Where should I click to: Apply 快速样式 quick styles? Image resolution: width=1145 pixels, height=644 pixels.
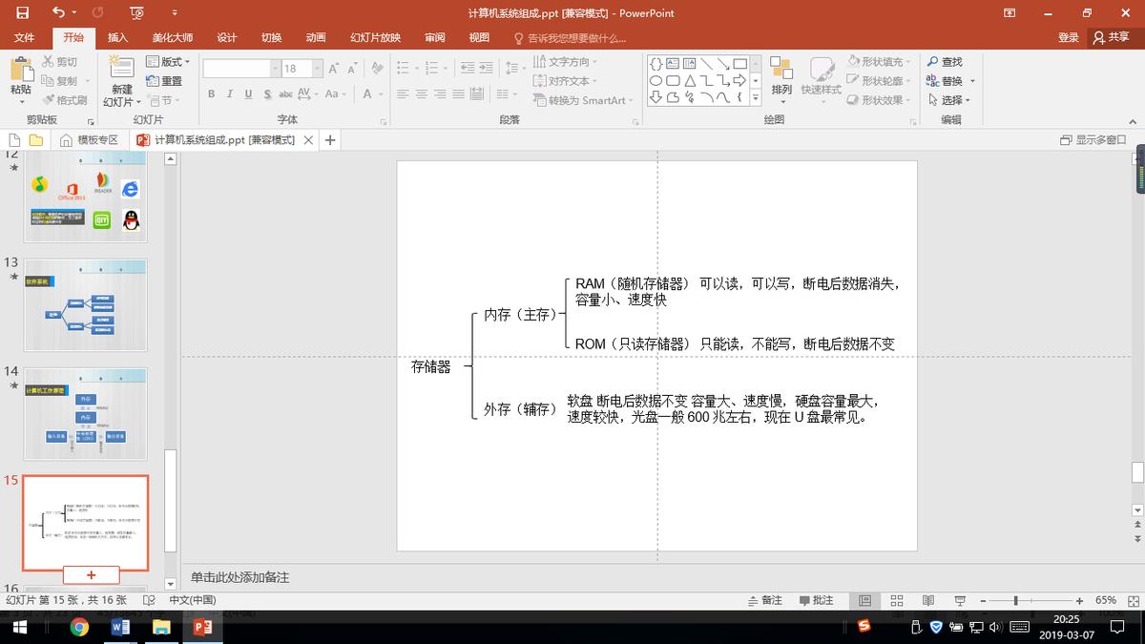[x=822, y=80]
